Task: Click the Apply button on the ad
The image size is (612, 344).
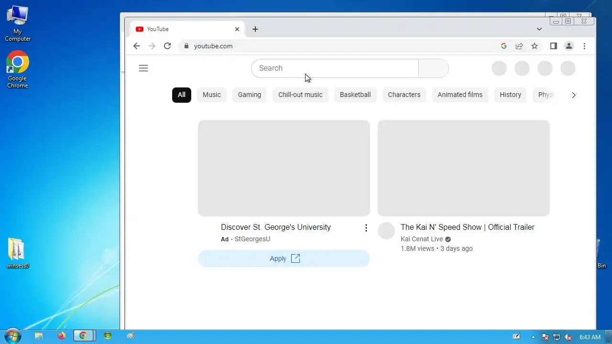Action: click(x=284, y=258)
